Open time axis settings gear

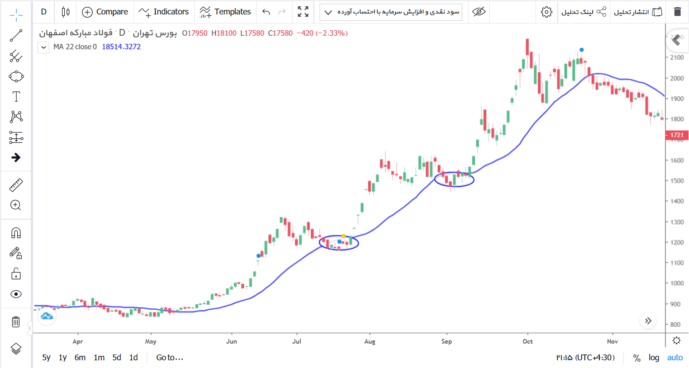[677, 340]
